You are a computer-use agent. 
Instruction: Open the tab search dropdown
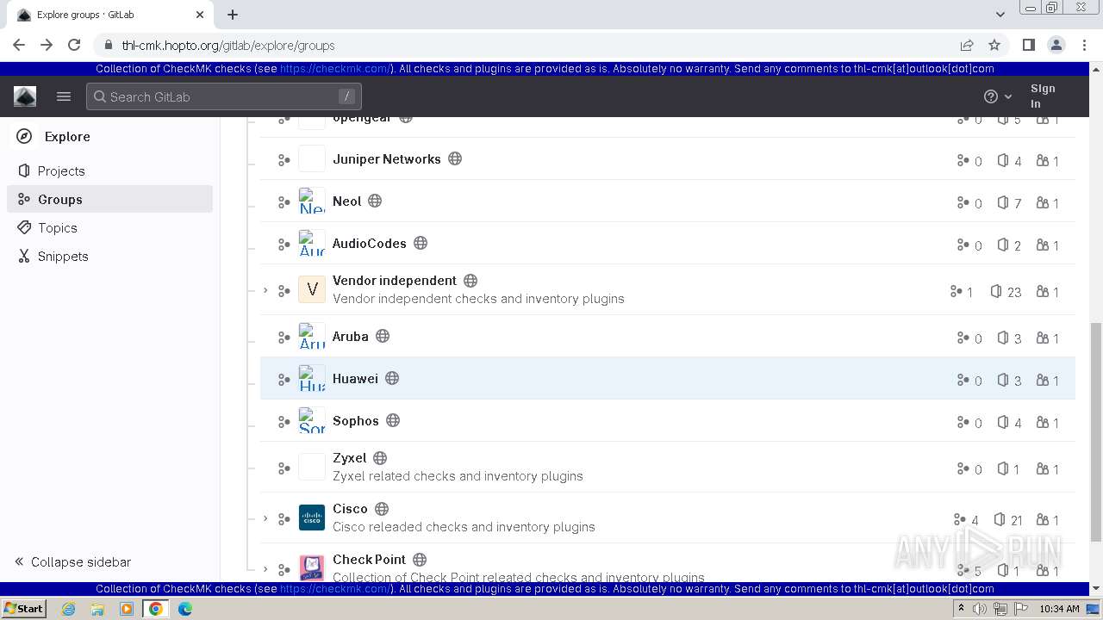click(x=1000, y=15)
